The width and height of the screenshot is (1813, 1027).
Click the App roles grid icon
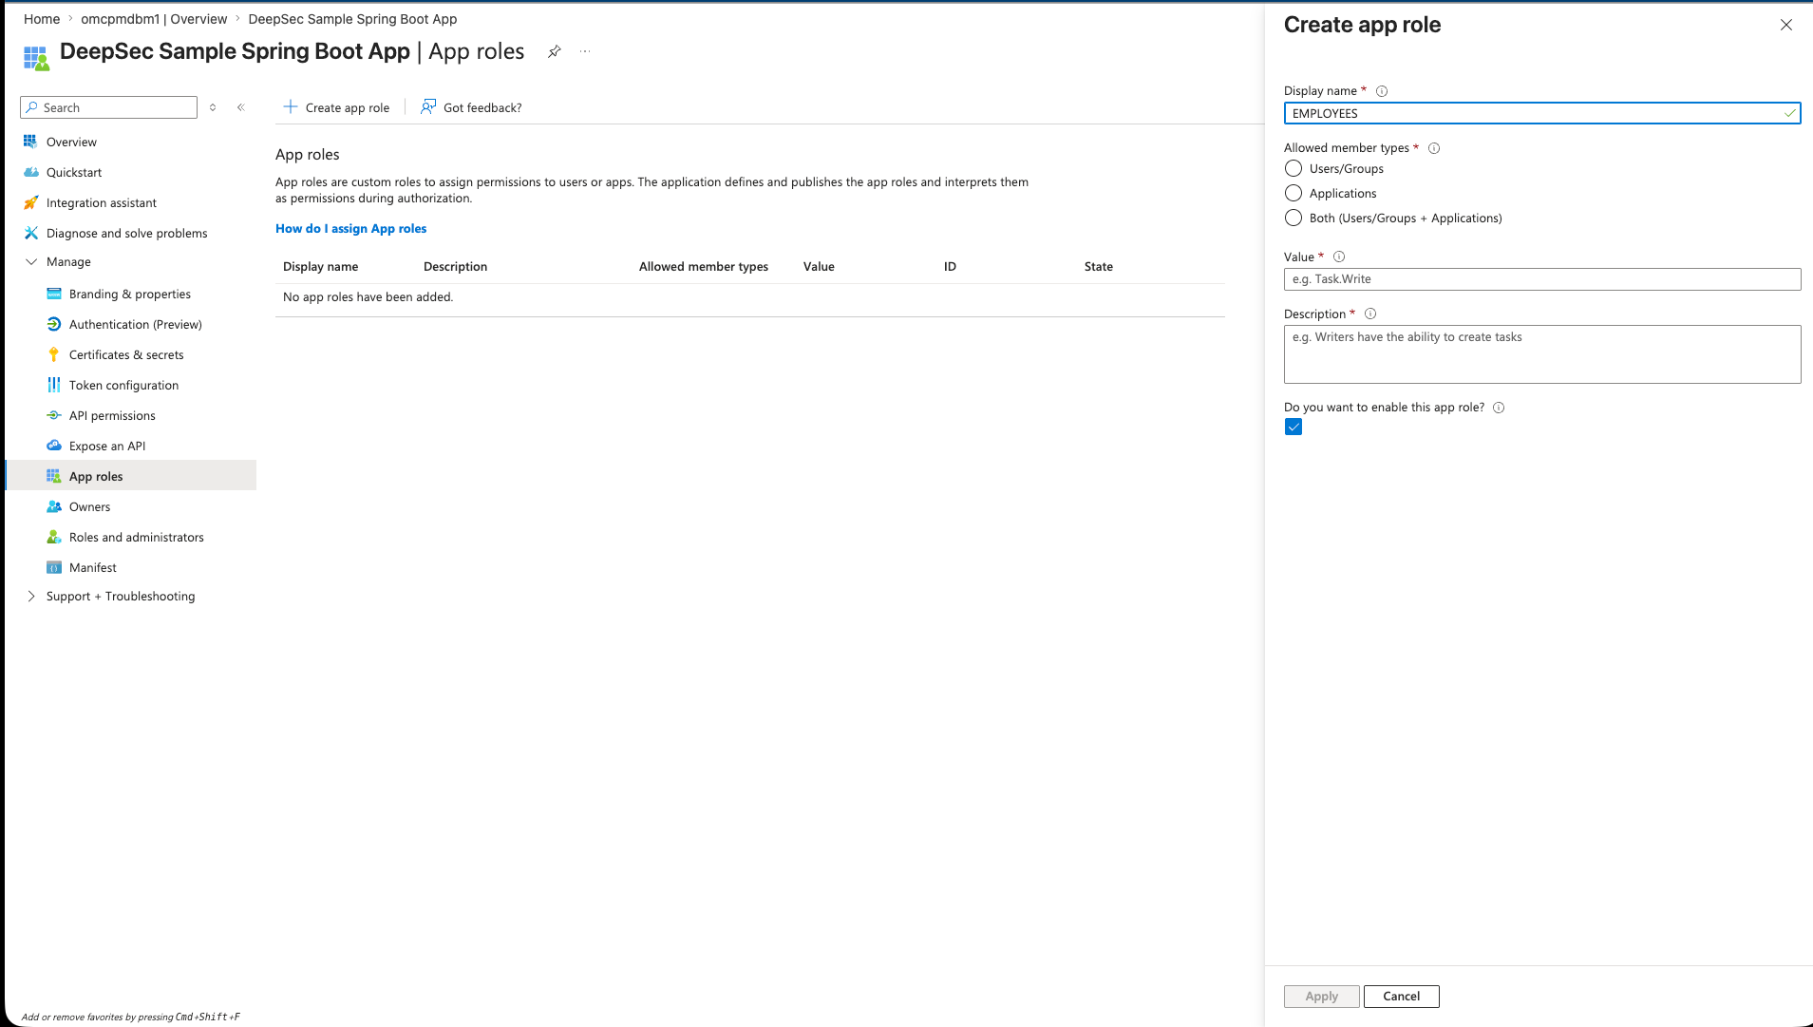tap(54, 476)
